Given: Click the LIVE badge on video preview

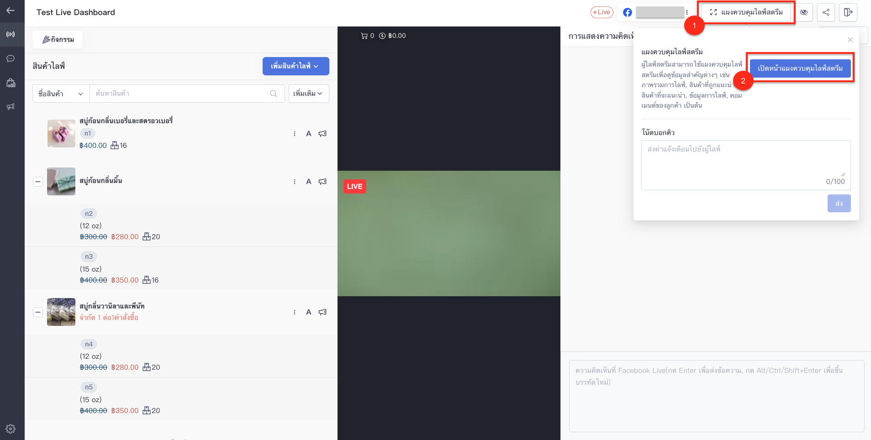Looking at the screenshot, I should click(355, 186).
